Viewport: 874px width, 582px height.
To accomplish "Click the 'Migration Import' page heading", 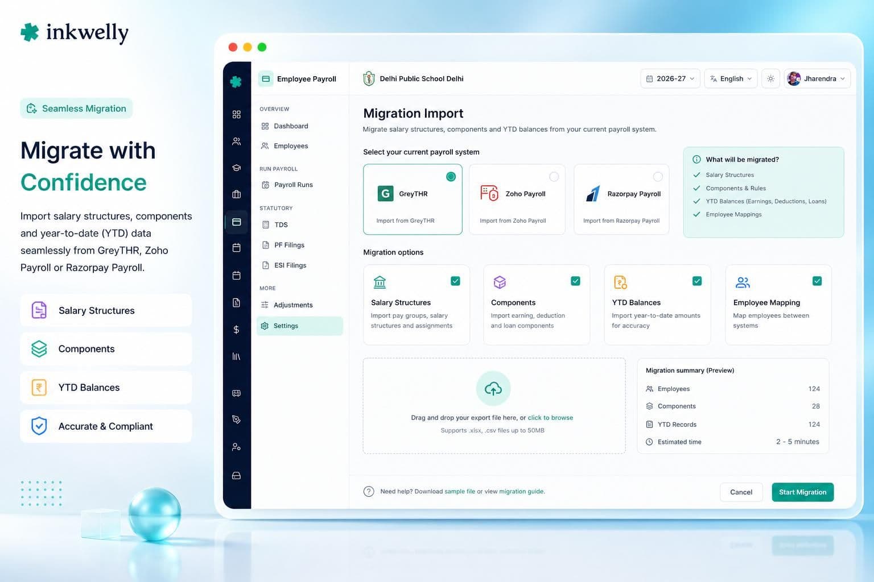I will click(x=413, y=113).
